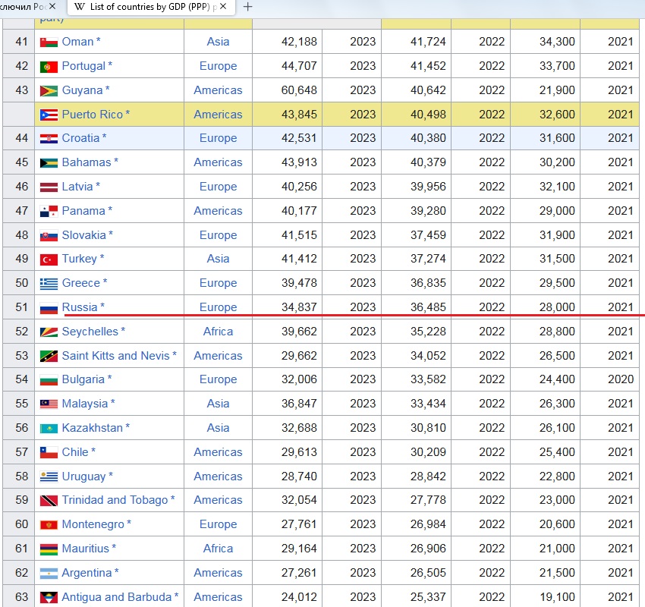The width and height of the screenshot is (645, 607).
Task: Click the Europe link in Latvia's row
Action: click(218, 187)
